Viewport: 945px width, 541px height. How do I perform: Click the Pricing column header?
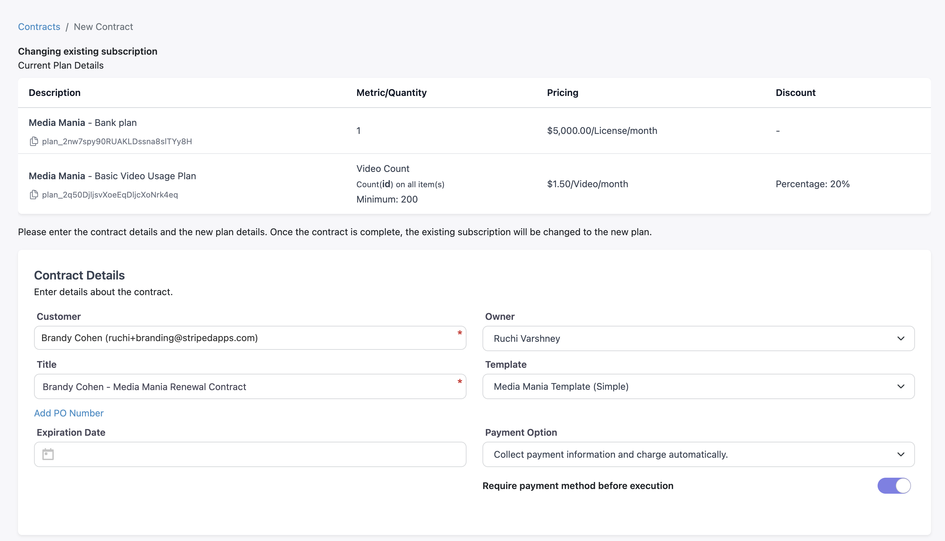pos(562,93)
